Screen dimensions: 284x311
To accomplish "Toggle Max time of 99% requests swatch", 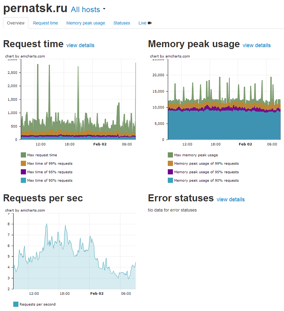I will (x=23, y=163).
